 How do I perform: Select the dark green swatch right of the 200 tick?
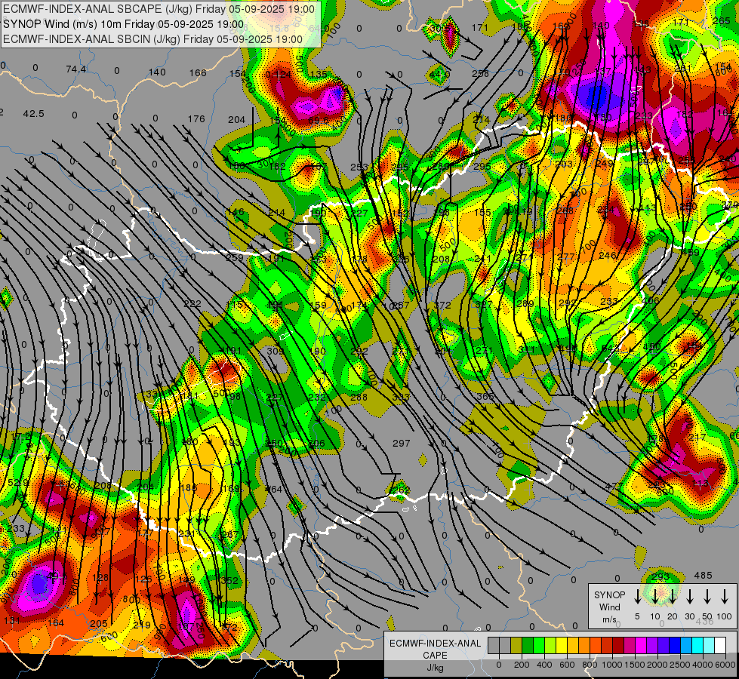[528, 645]
